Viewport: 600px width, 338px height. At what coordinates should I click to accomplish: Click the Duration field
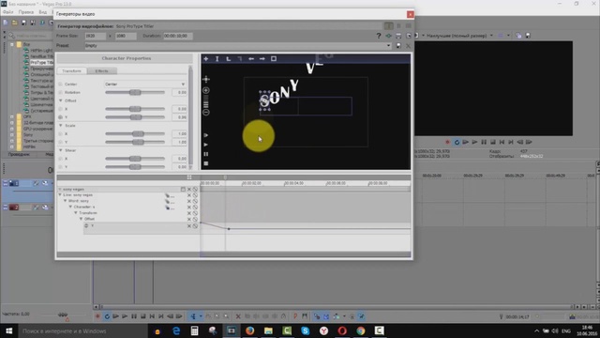[178, 36]
